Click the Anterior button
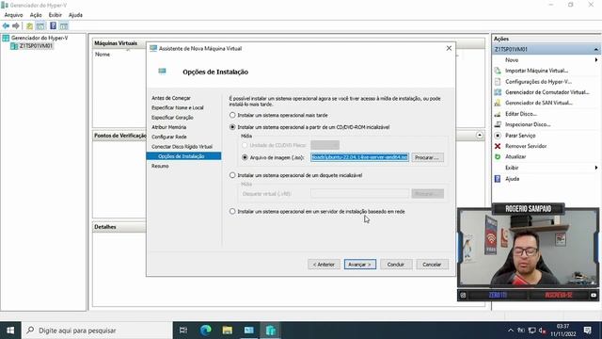Viewport: 602px width, 339px height. pyautogui.click(x=324, y=265)
